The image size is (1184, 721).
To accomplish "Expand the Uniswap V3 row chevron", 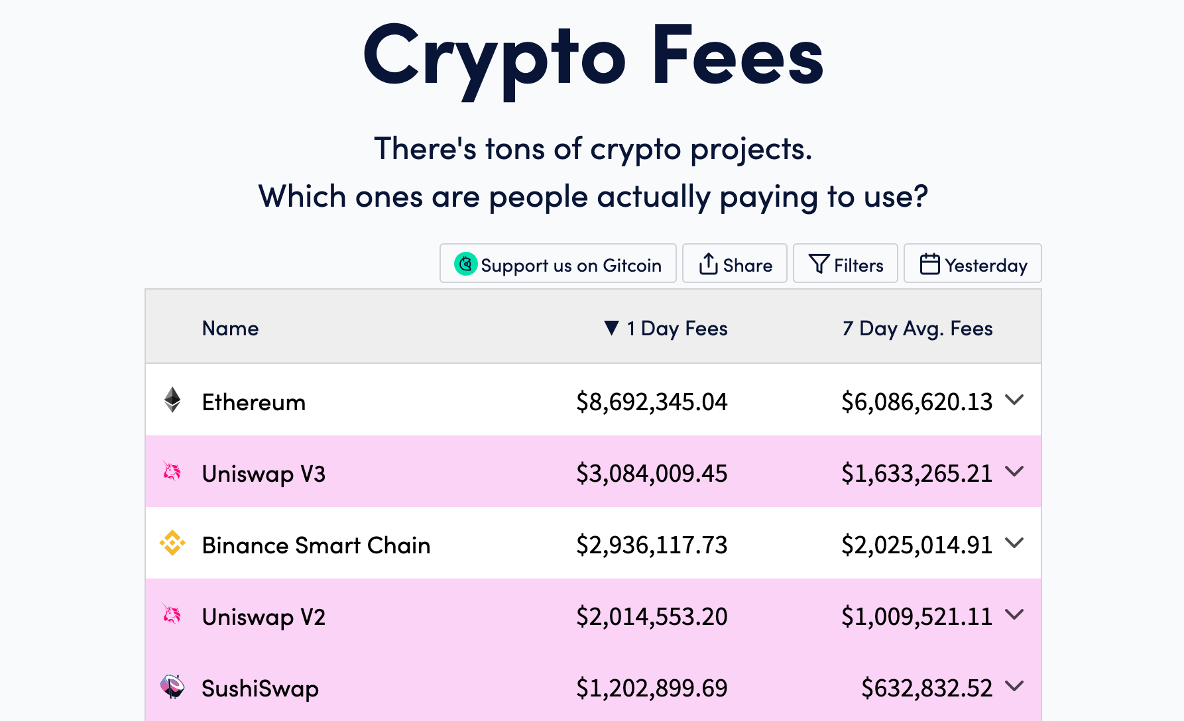I will pyautogui.click(x=1014, y=471).
